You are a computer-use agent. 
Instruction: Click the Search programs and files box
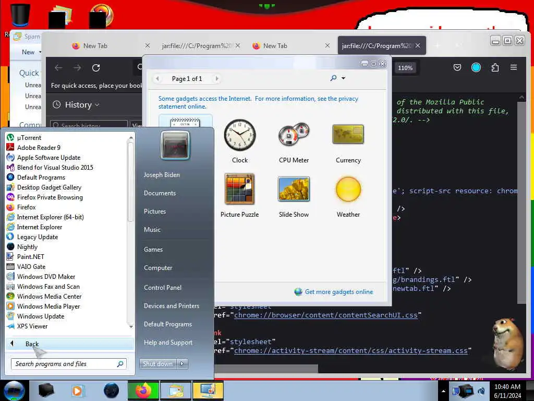[x=69, y=364]
